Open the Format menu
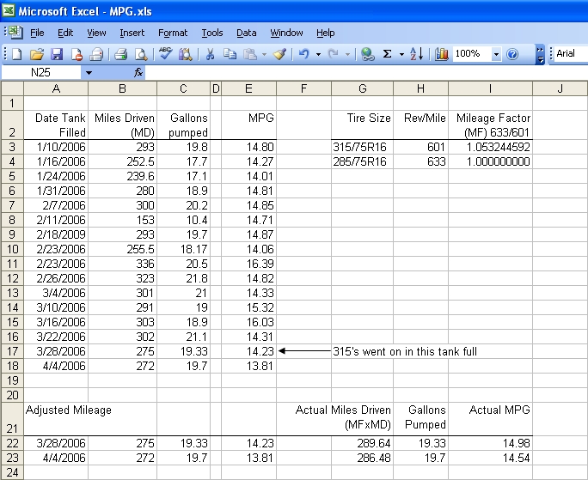This screenshot has height=480, width=588. pos(173,33)
